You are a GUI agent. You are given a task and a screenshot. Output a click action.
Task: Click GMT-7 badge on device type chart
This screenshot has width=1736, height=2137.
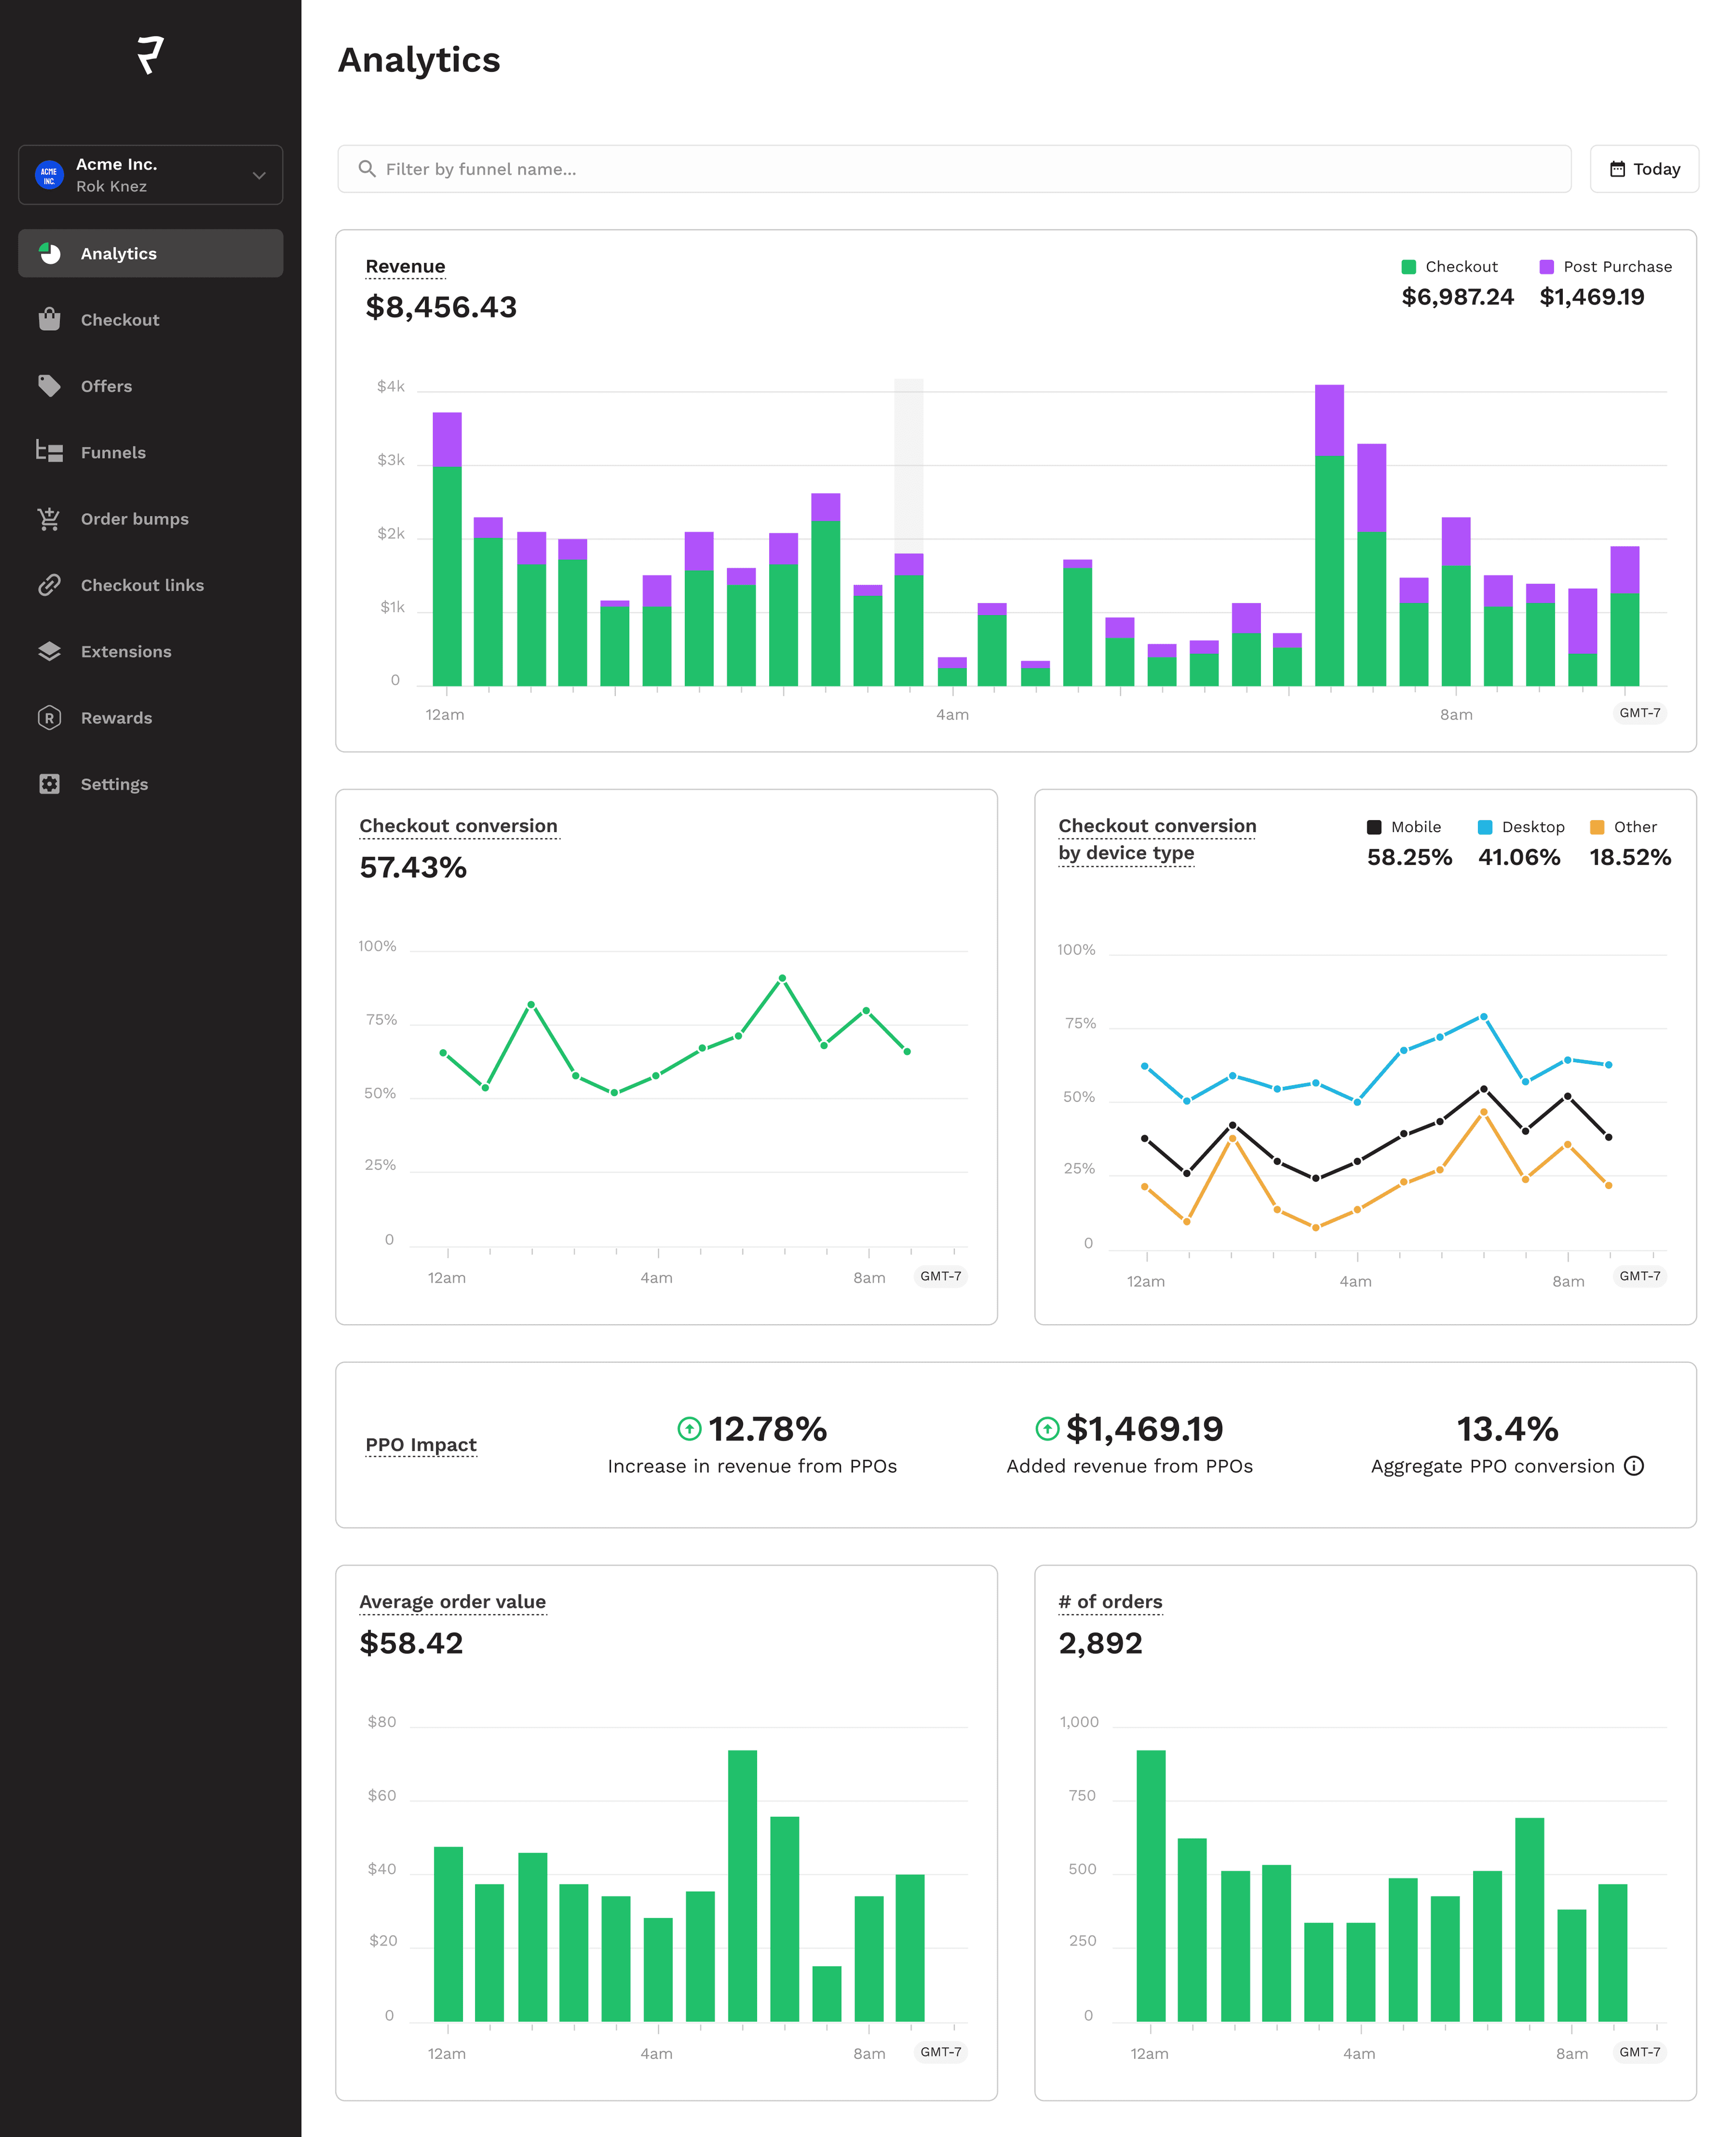coord(1640,1276)
